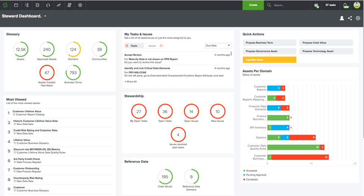Expand tasks list with Show All
This screenshot has width=364, height=196.
pos(131,81)
